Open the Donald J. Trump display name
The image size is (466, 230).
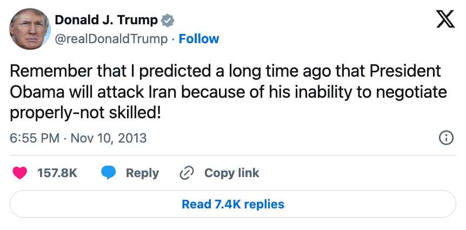(106, 21)
